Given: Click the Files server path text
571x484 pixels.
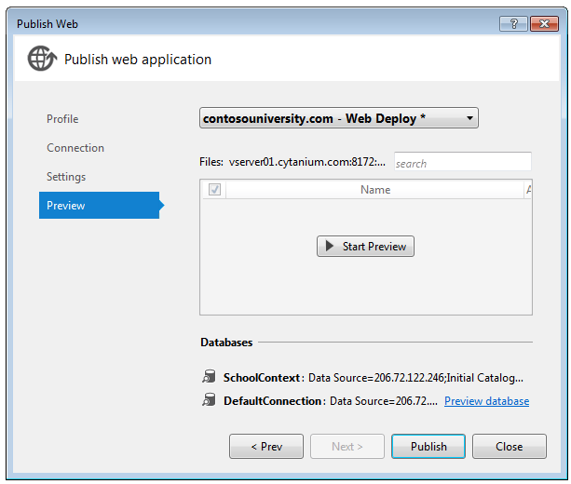Looking at the screenshot, I should (x=307, y=162).
